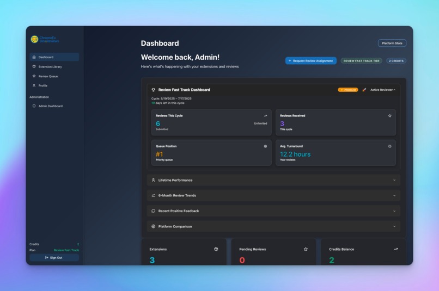
Task: Click the rocket icon next to Active Reviewer
Action: coord(364,90)
